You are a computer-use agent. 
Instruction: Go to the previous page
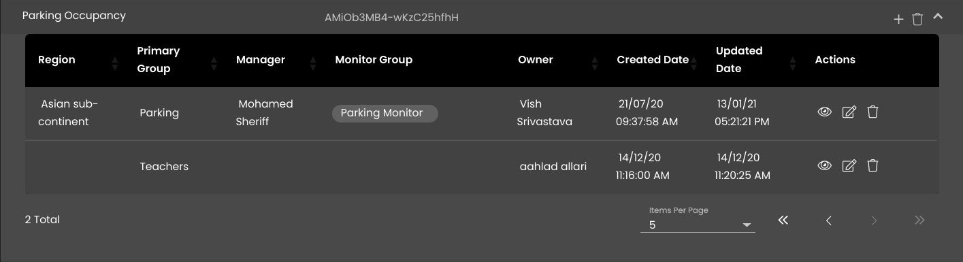click(829, 220)
